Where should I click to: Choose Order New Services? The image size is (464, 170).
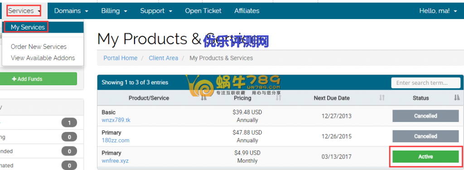coord(39,47)
